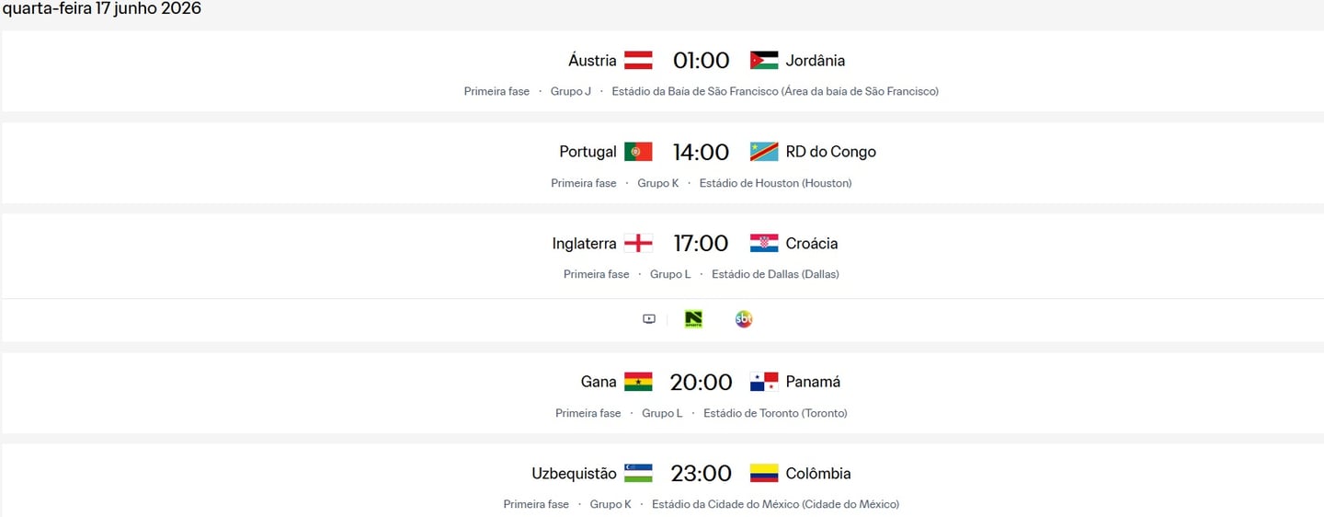Click the Austria flag icon
This screenshot has height=517, width=1324.
638,61
